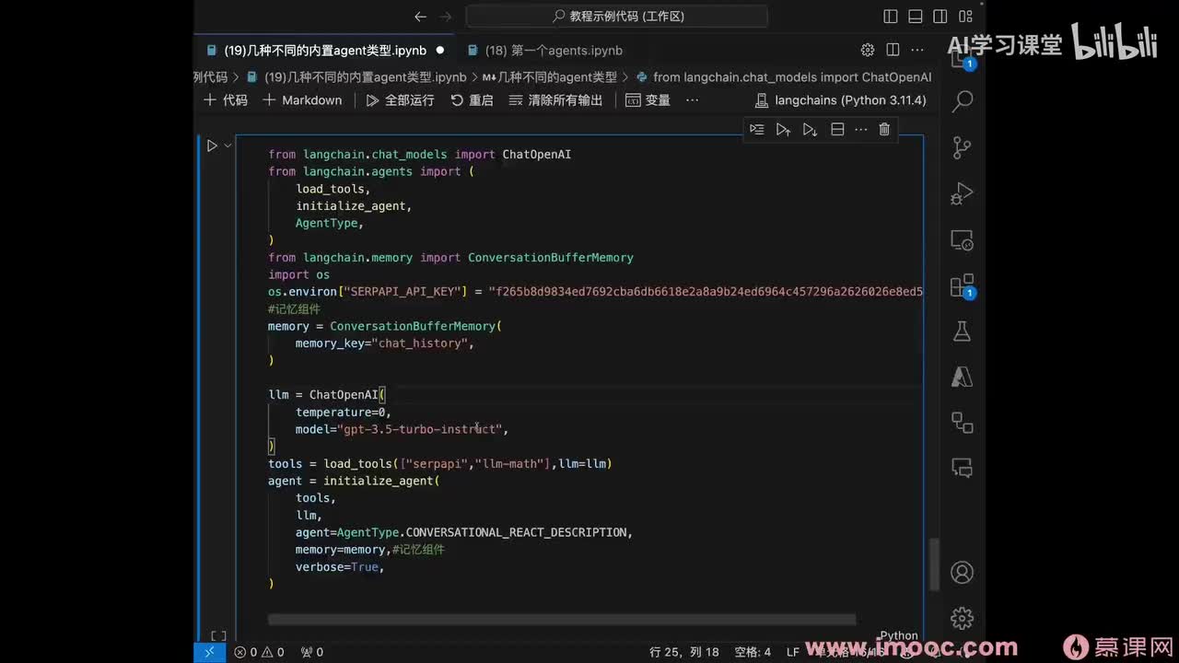Click the vertical editor scrollbar thumb
Screen dimensions: 1179x663
(x=936, y=564)
